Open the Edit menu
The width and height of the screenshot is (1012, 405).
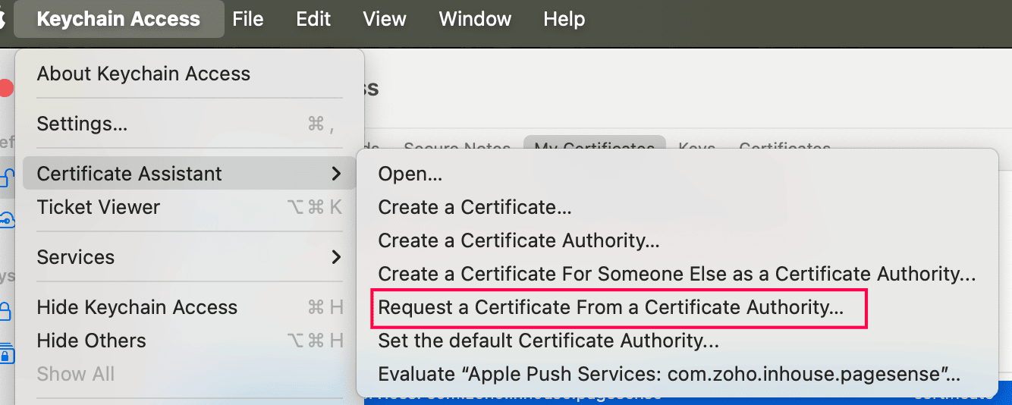pyautogui.click(x=313, y=19)
